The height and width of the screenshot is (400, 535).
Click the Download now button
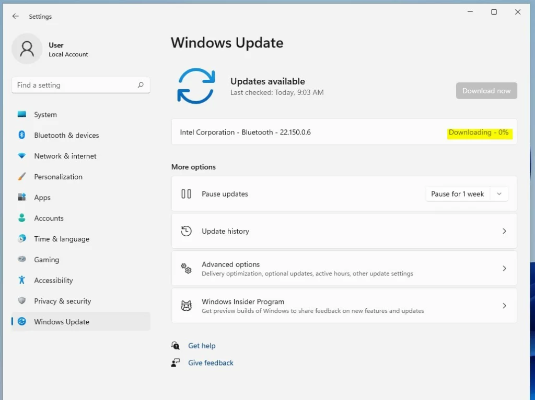coord(486,91)
